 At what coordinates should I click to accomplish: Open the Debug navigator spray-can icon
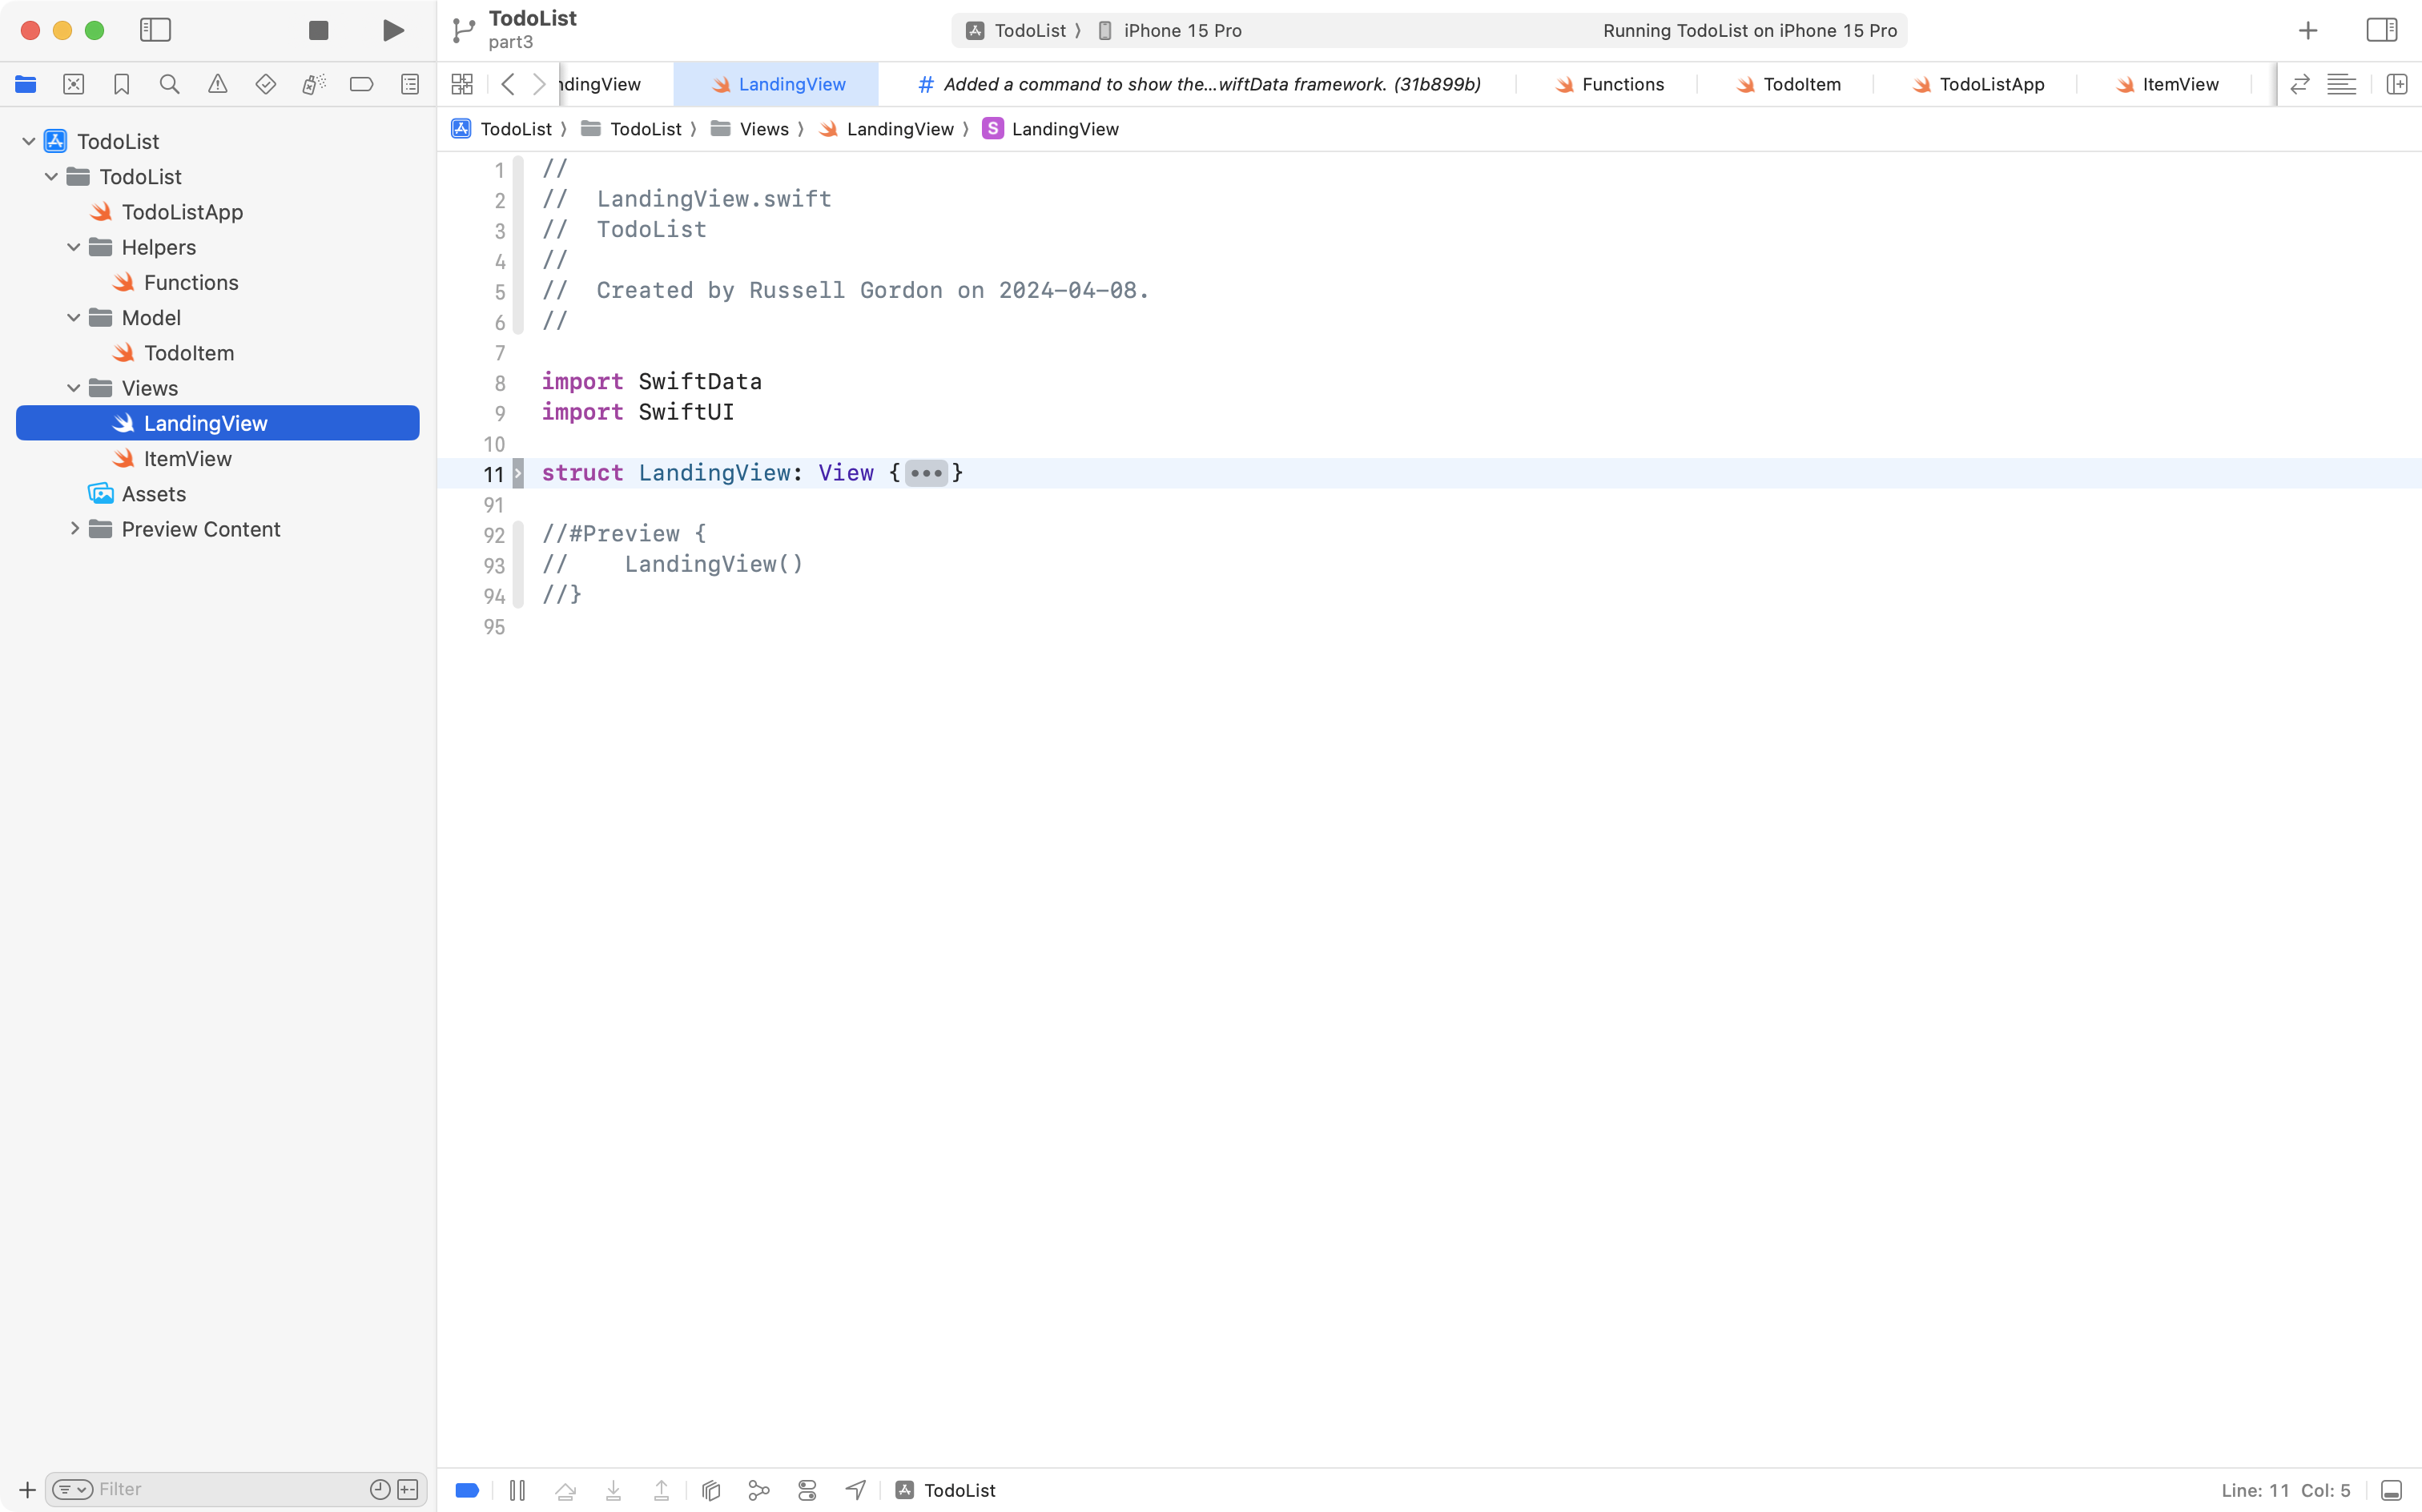[x=313, y=84]
